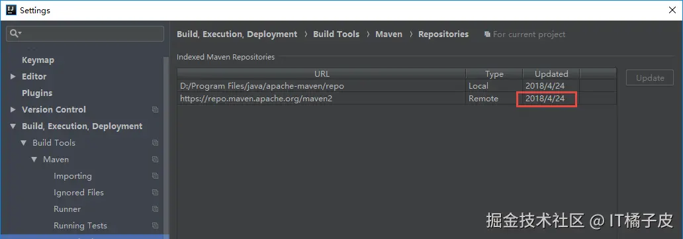
Task: Select the repo.maven.apache.org/maven2 row
Action: (x=397, y=99)
